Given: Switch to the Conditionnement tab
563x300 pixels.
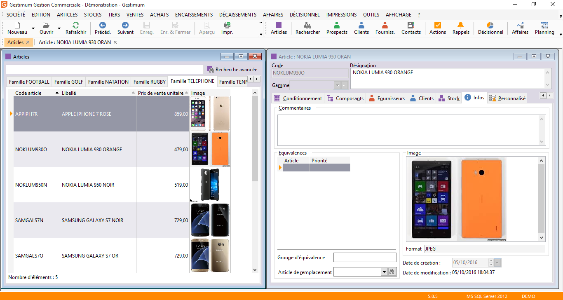Looking at the screenshot, I should 298,98.
